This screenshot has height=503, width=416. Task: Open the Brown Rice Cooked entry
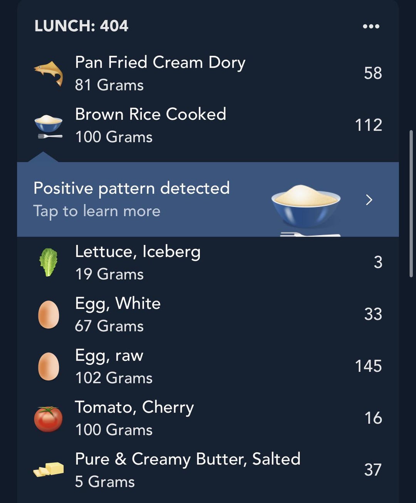point(208,126)
